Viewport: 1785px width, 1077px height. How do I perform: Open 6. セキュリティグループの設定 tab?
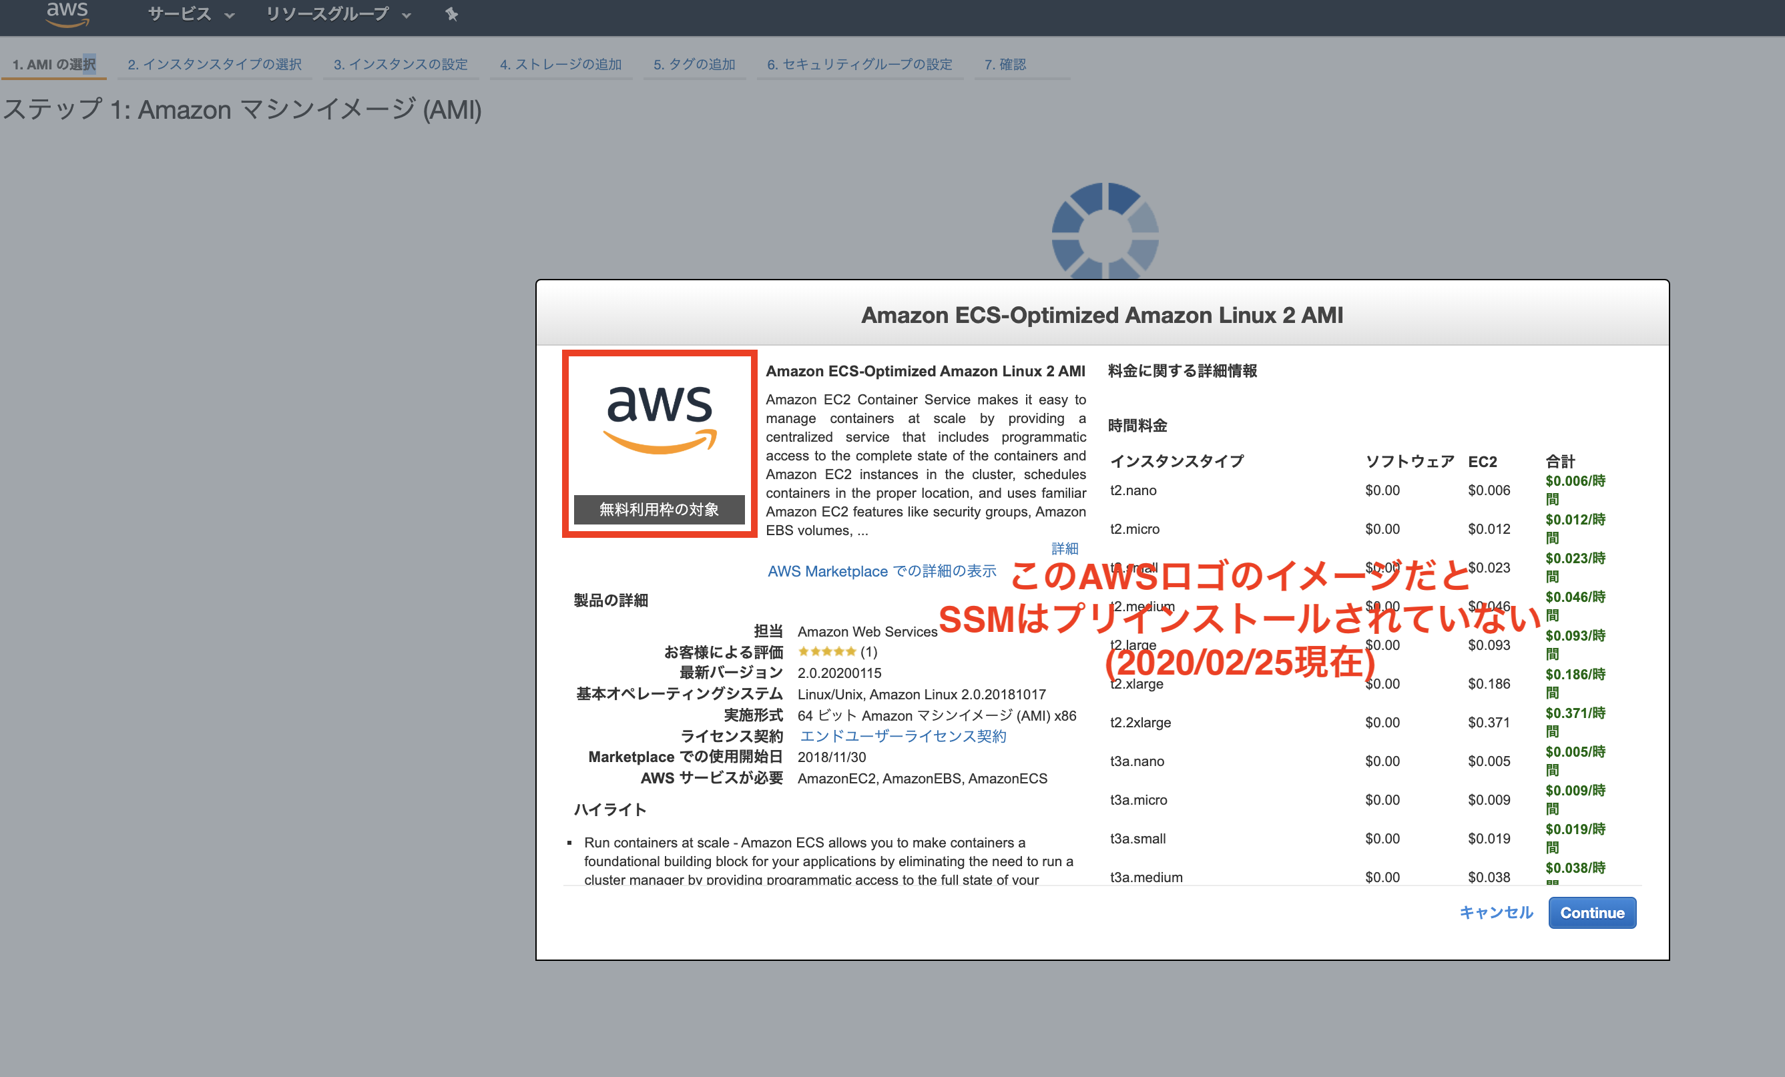(x=859, y=65)
